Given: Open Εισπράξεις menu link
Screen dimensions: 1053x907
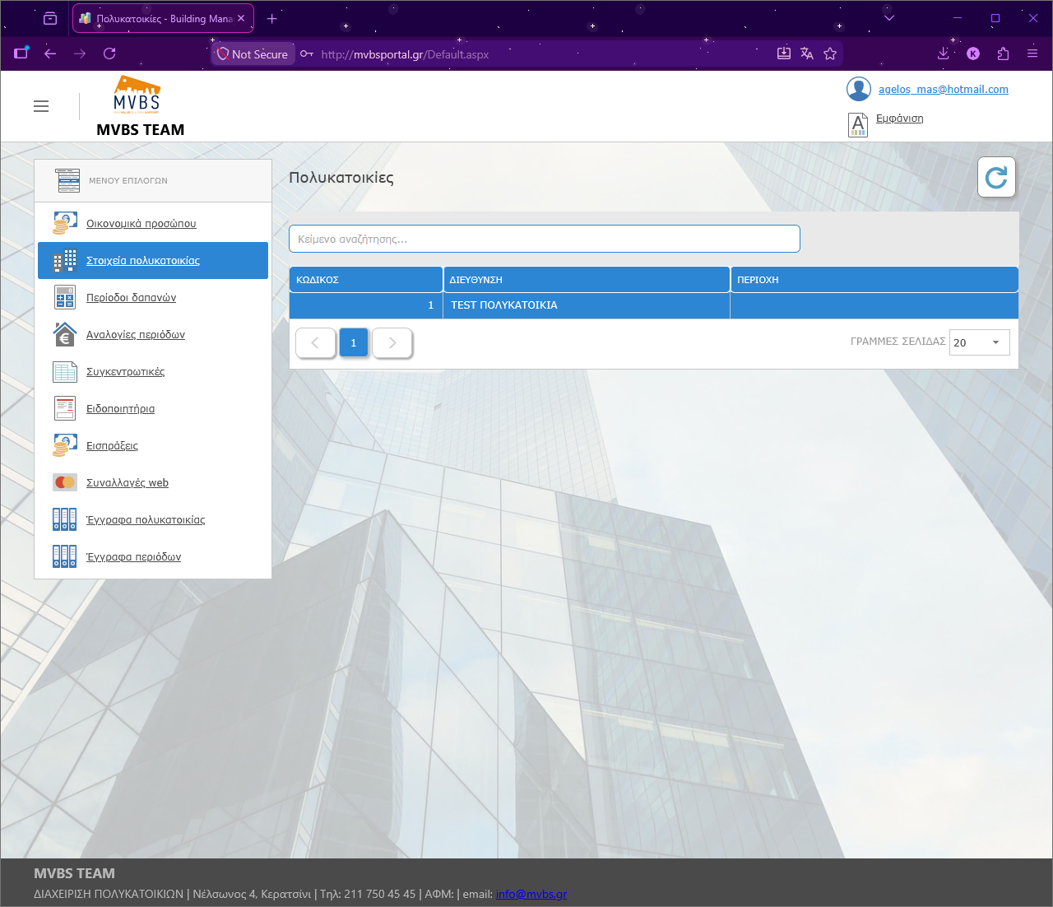Looking at the screenshot, I should (x=112, y=446).
